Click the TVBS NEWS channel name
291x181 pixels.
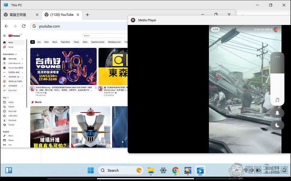click(x=40, y=93)
